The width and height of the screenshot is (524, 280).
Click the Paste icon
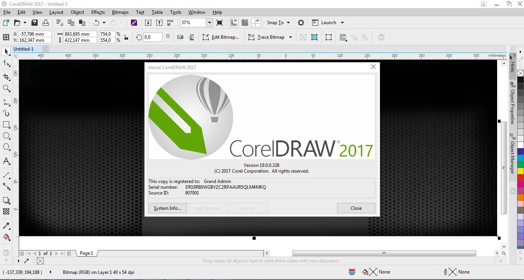(x=81, y=23)
